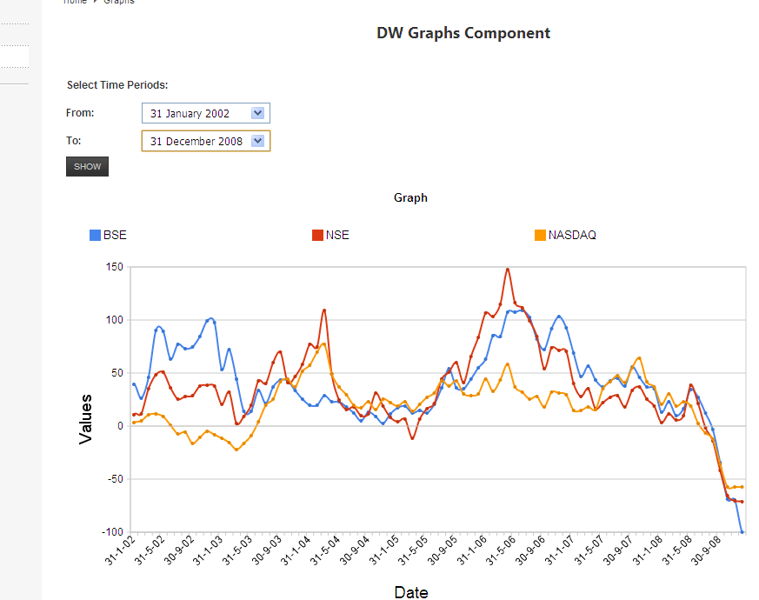
Task: Click the From label
Action: [80, 113]
